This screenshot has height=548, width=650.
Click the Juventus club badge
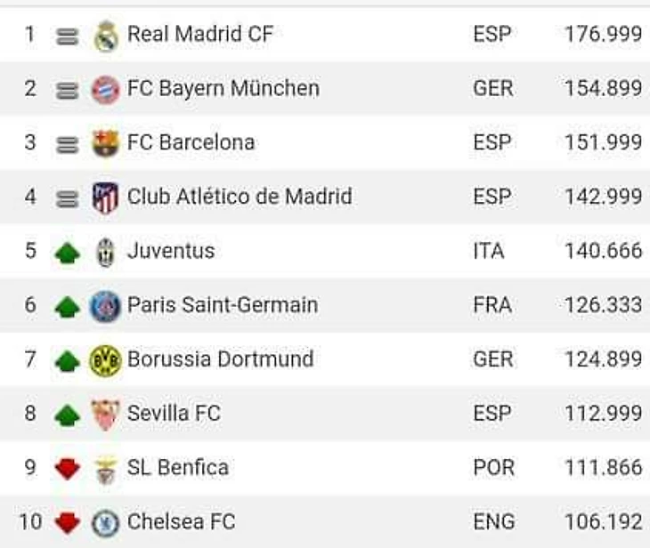(x=105, y=253)
